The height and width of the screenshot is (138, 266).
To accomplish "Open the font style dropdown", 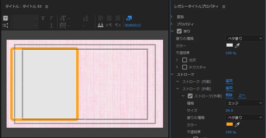I will click(26, 26).
